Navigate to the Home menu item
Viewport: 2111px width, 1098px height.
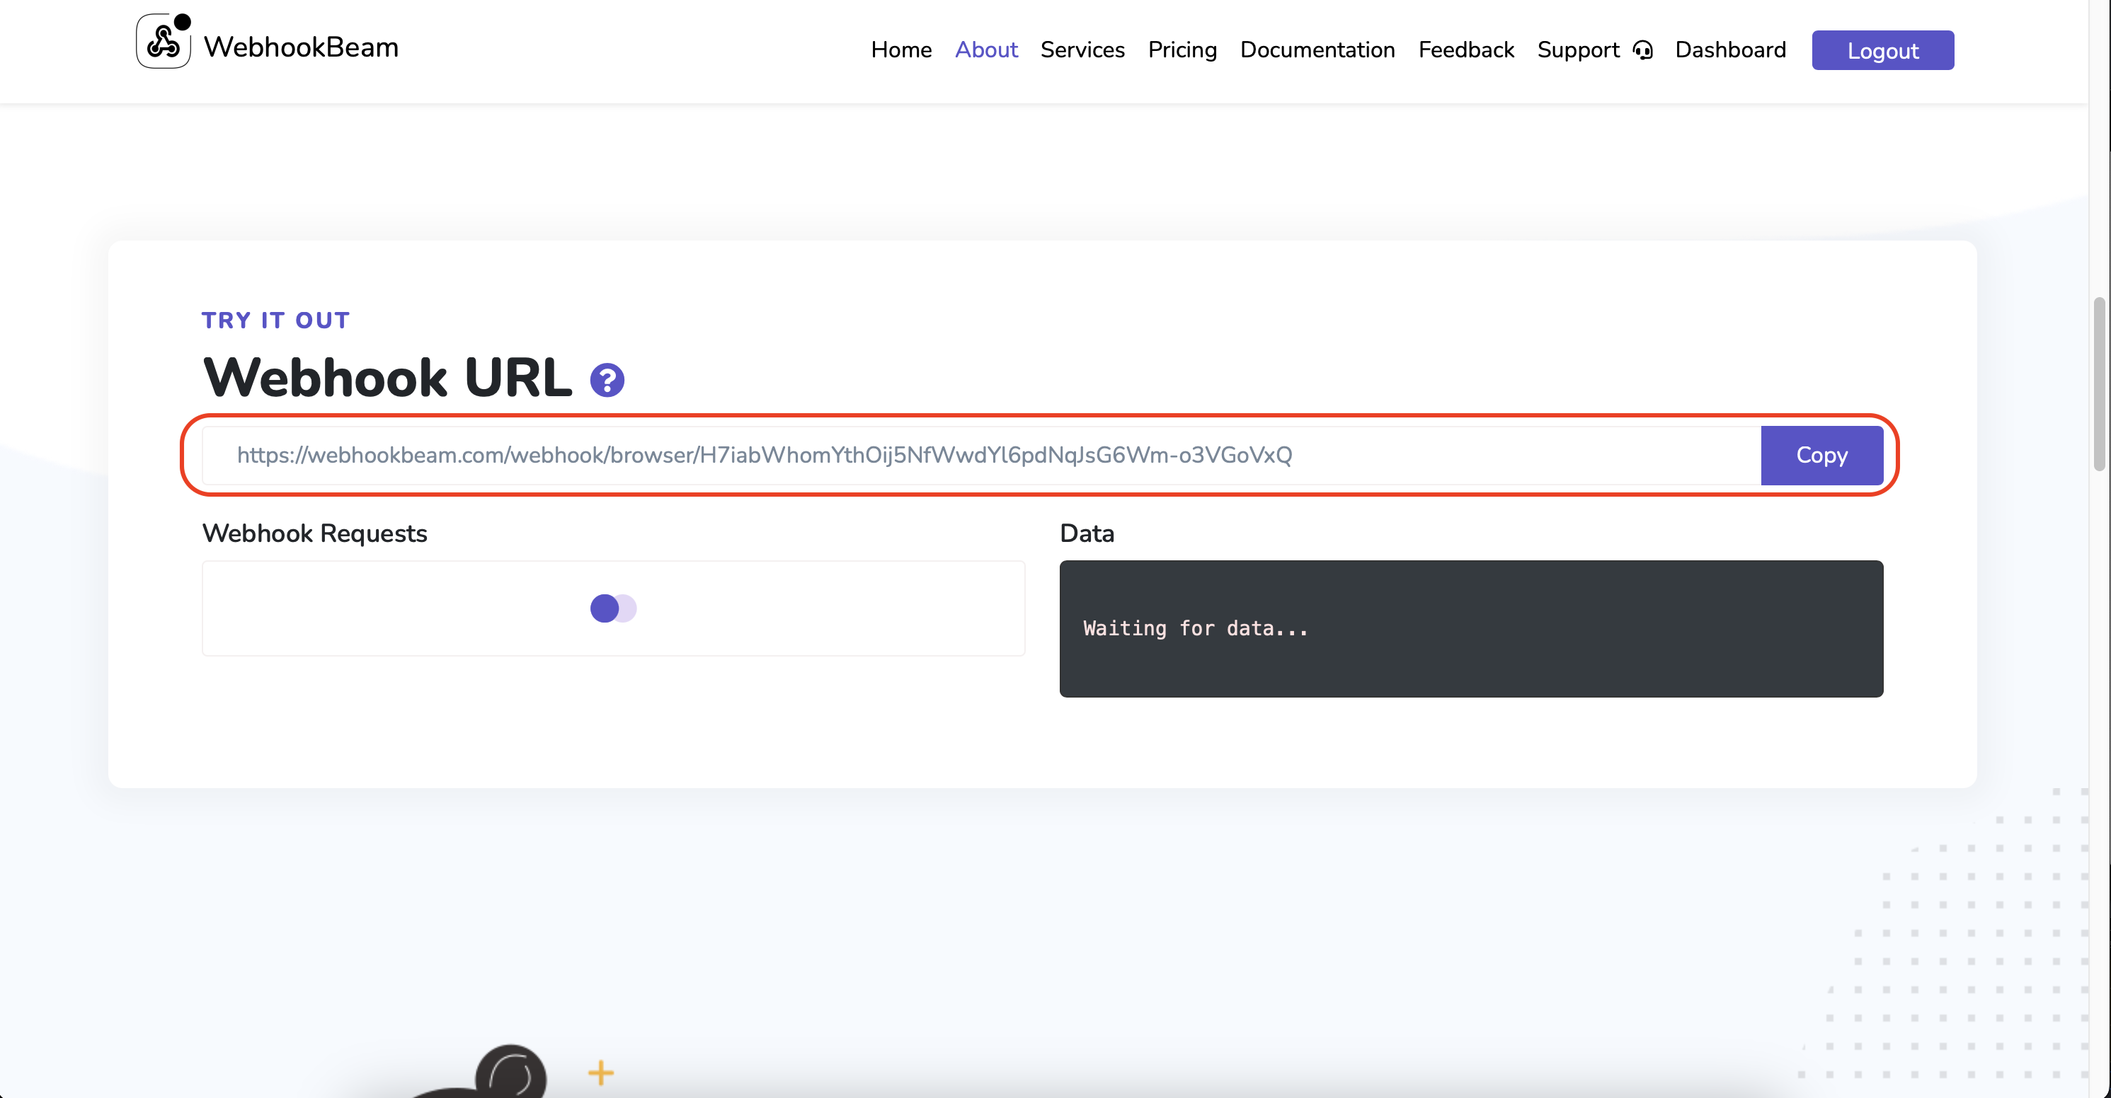pyautogui.click(x=901, y=50)
